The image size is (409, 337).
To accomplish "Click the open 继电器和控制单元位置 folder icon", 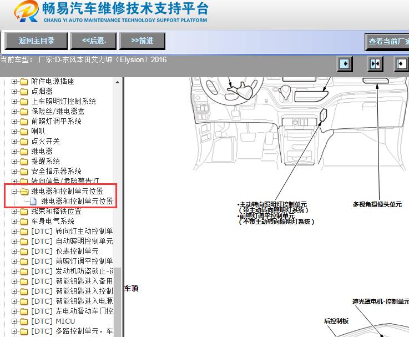I will coord(24,192).
